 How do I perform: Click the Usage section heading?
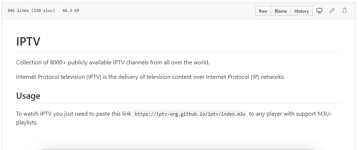click(x=28, y=96)
